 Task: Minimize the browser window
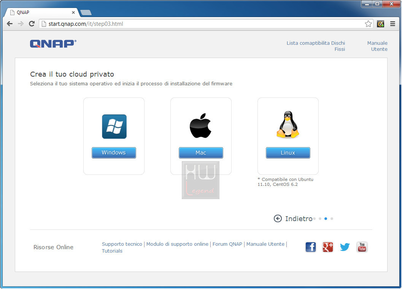coord(367,4)
